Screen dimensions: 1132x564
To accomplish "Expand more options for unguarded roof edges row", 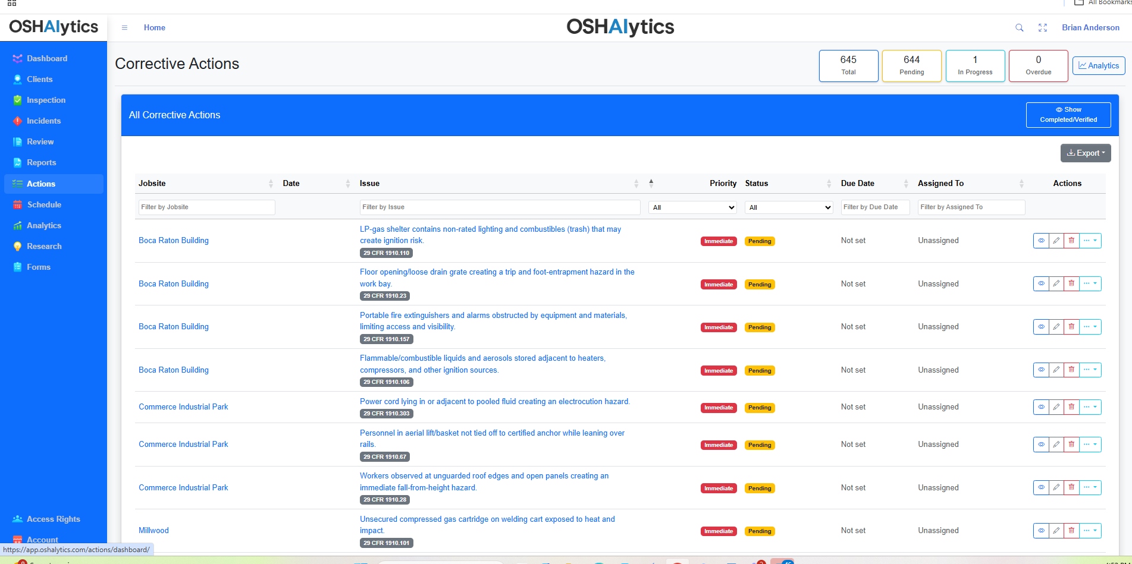I will pos(1090,487).
